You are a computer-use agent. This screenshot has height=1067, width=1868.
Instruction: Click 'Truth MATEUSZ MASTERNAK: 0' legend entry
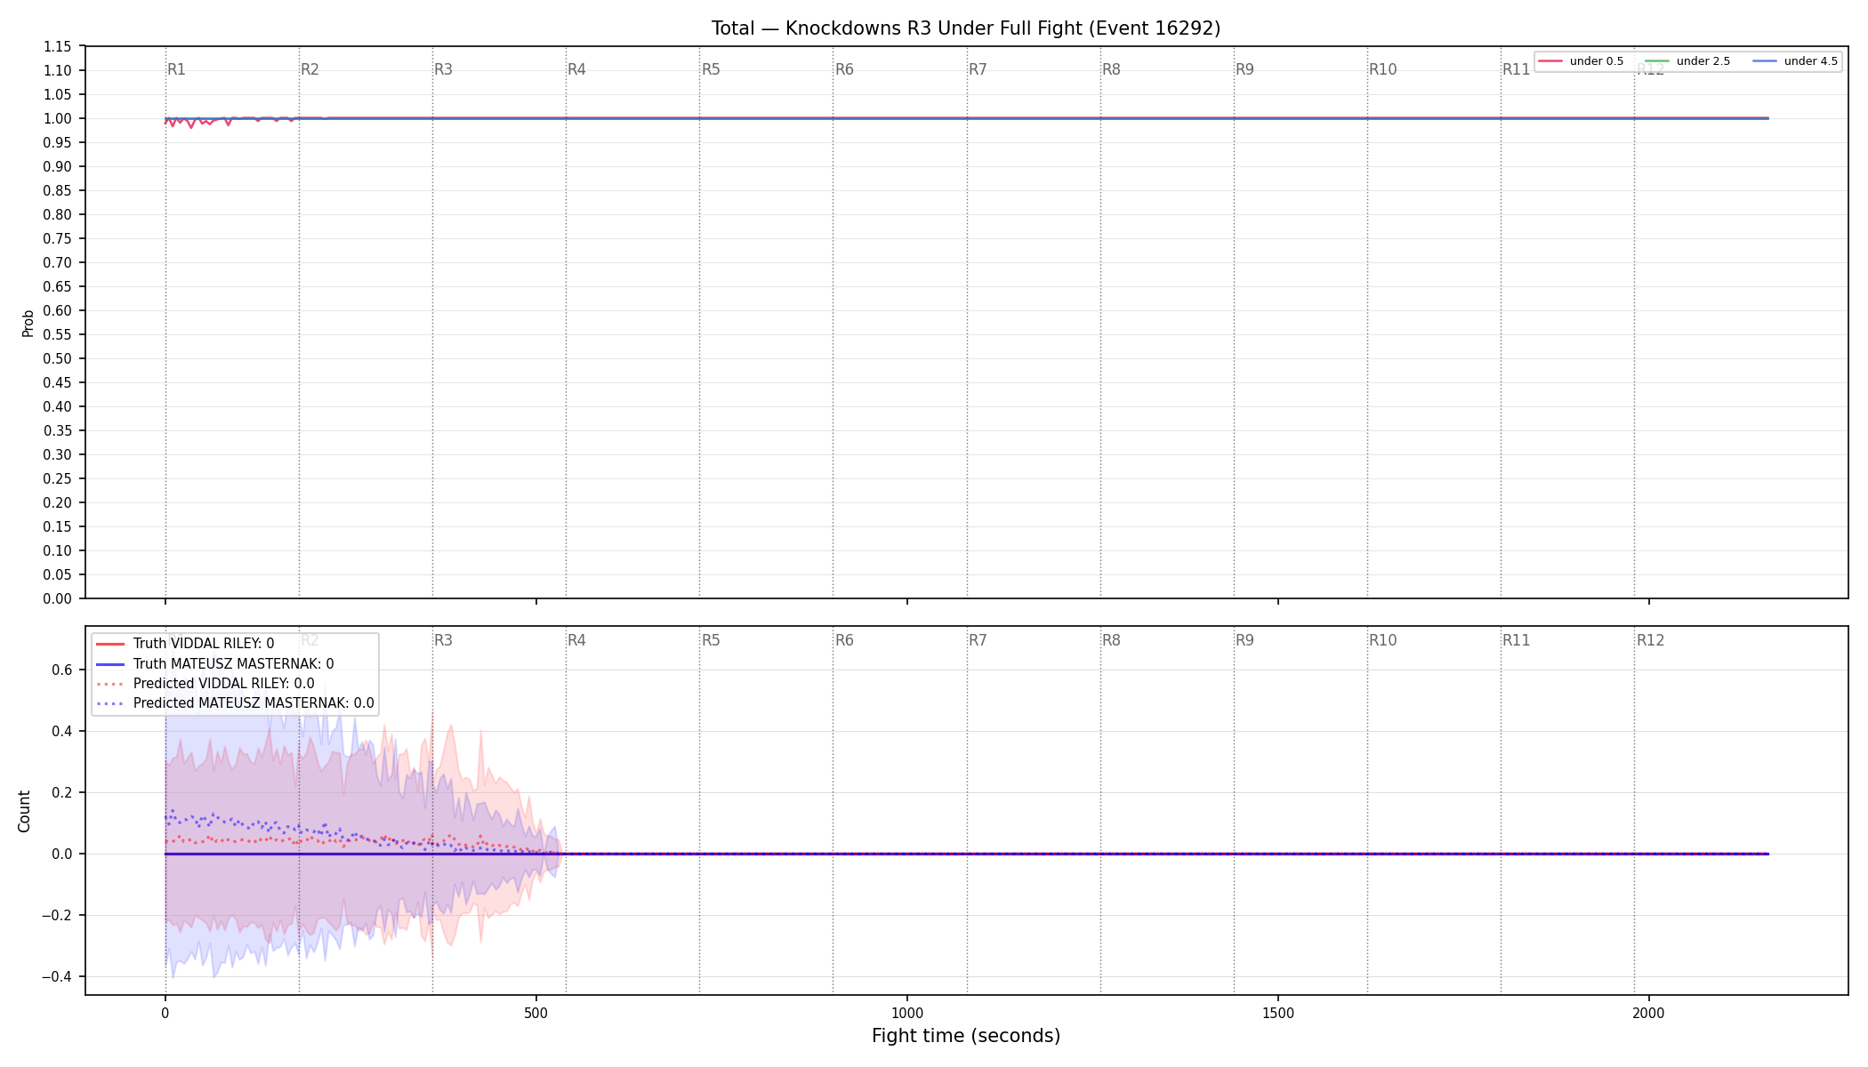(214, 663)
